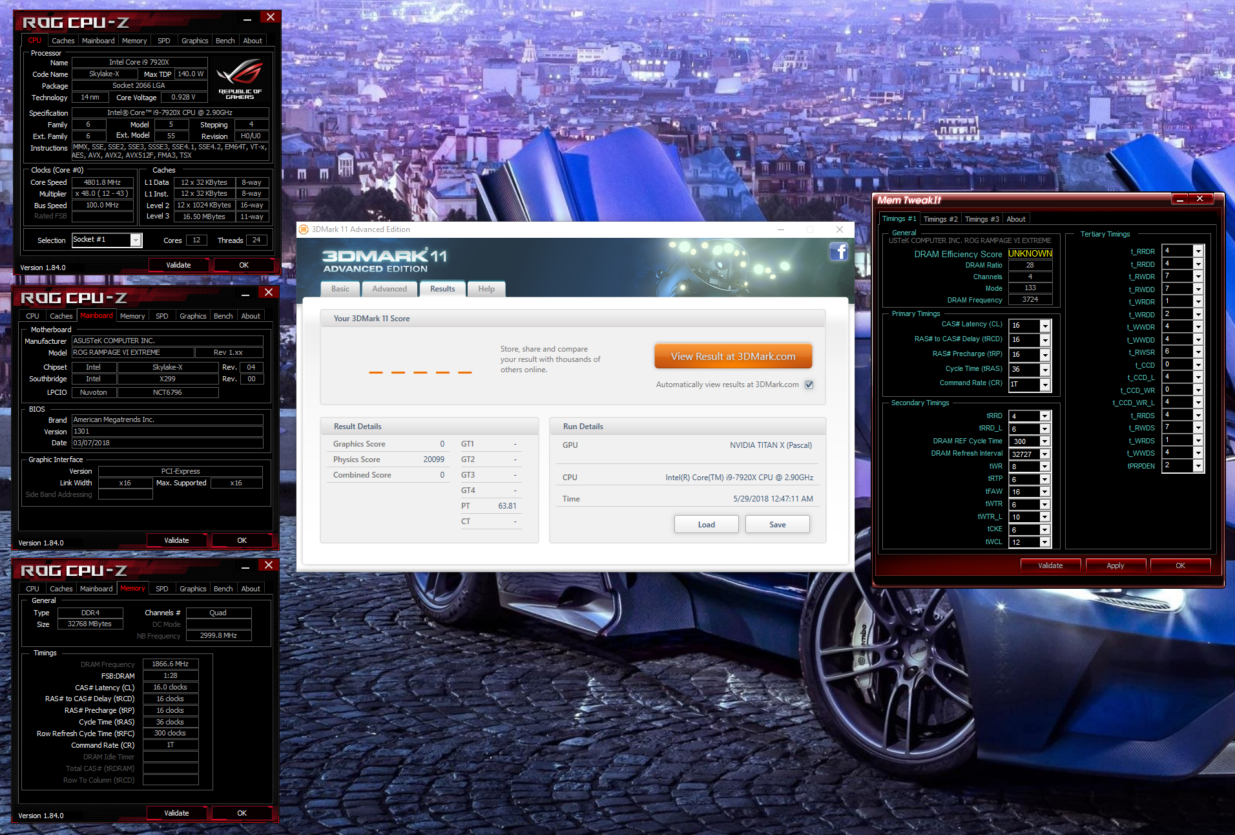The image size is (1235, 835).
Task: Open Timings #2 tab in MemTweakIt
Action: pyautogui.click(x=940, y=219)
